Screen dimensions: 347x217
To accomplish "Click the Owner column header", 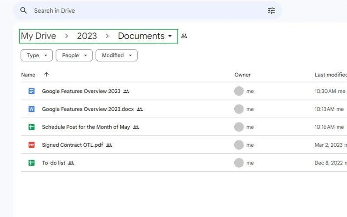I will (x=242, y=75).
